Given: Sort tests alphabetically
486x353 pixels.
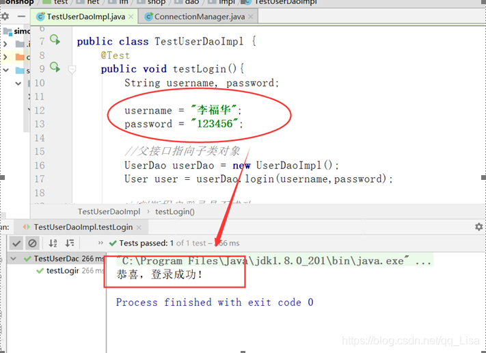Looking at the screenshot, I should pos(53,243).
